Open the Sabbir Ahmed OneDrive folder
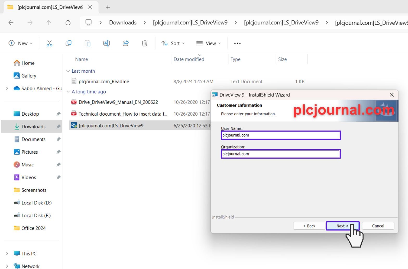 click(x=38, y=89)
